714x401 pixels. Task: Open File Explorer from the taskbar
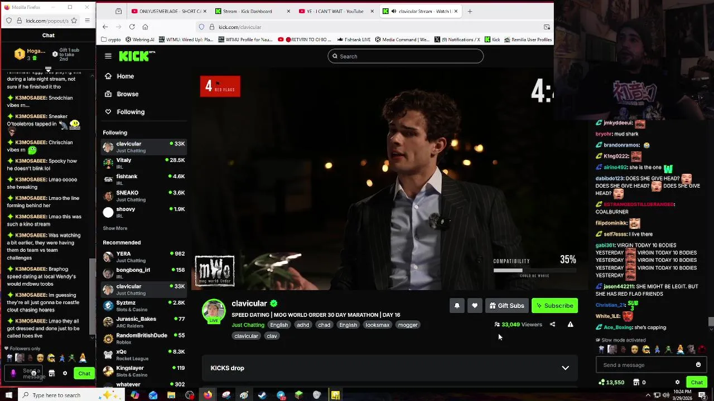[x=171, y=395]
